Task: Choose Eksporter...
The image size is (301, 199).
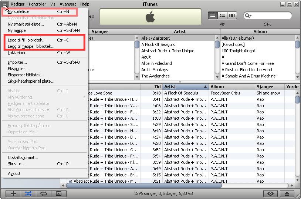Action: tap(44, 69)
